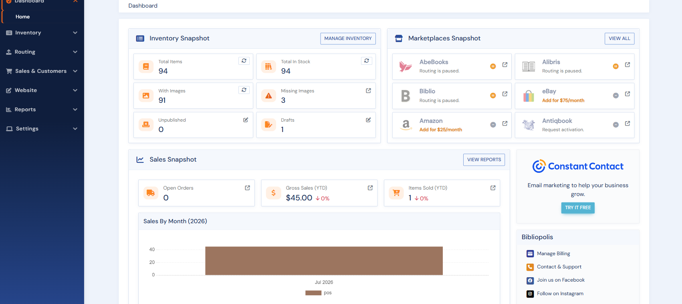Expand the Sales & Customers sidebar menu

pyautogui.click(x=42, y=71)
